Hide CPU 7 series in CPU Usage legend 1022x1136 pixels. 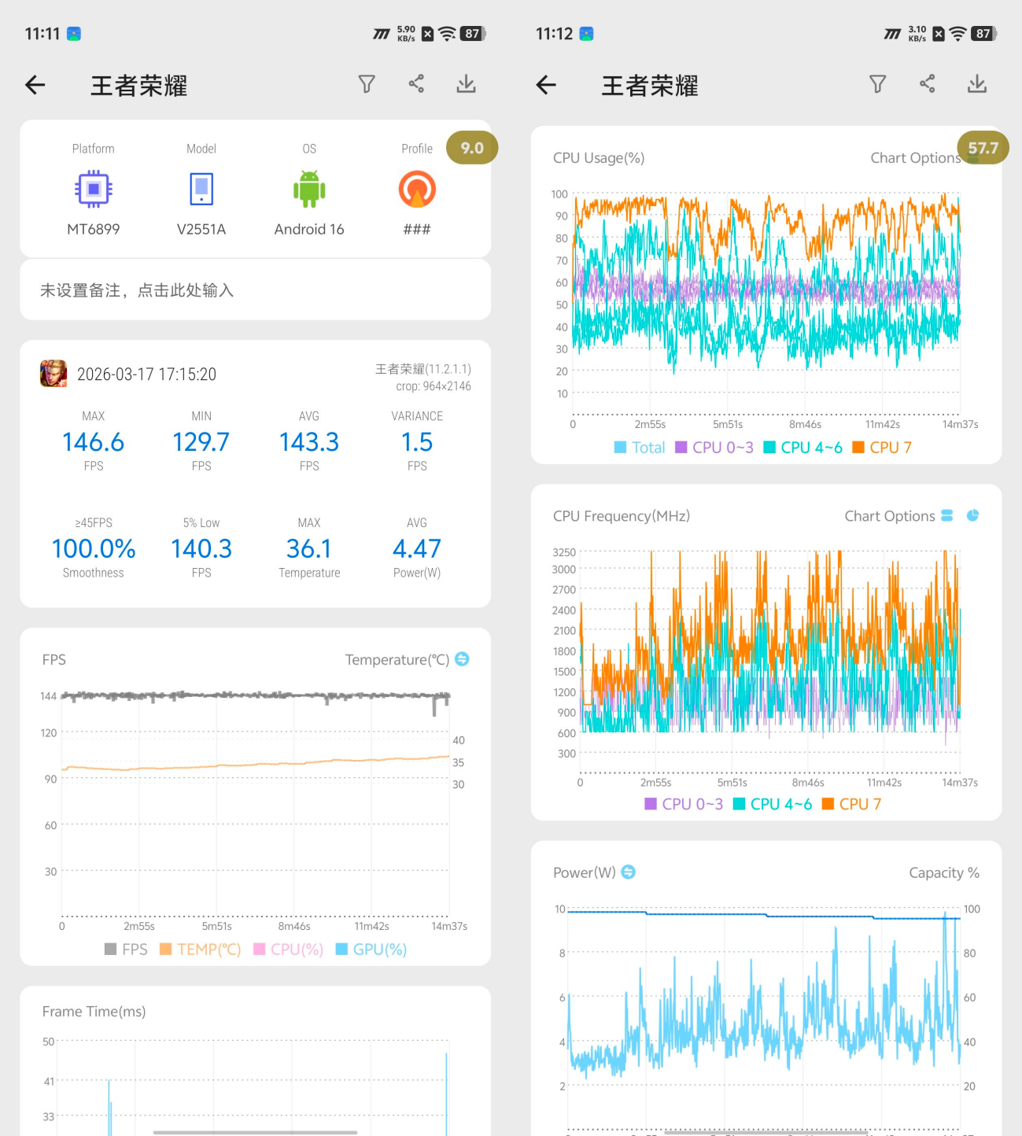coord(882,448)
